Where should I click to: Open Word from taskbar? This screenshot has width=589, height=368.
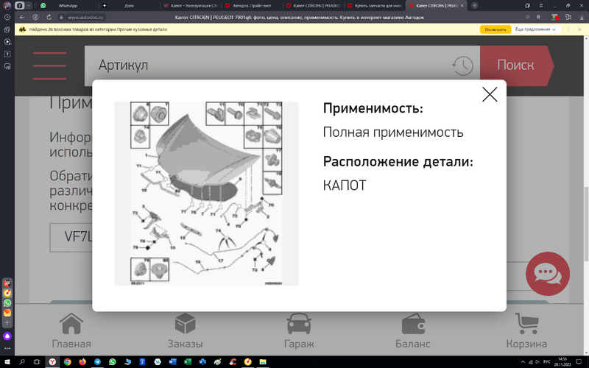tap(172, 362)
